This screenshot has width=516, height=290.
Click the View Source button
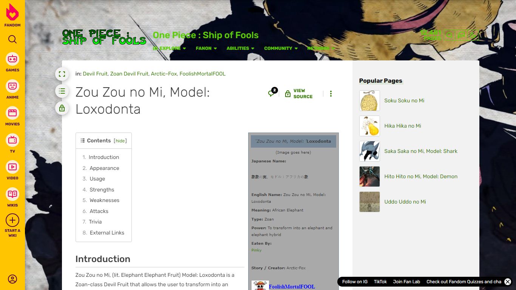[x=299, y=94]
